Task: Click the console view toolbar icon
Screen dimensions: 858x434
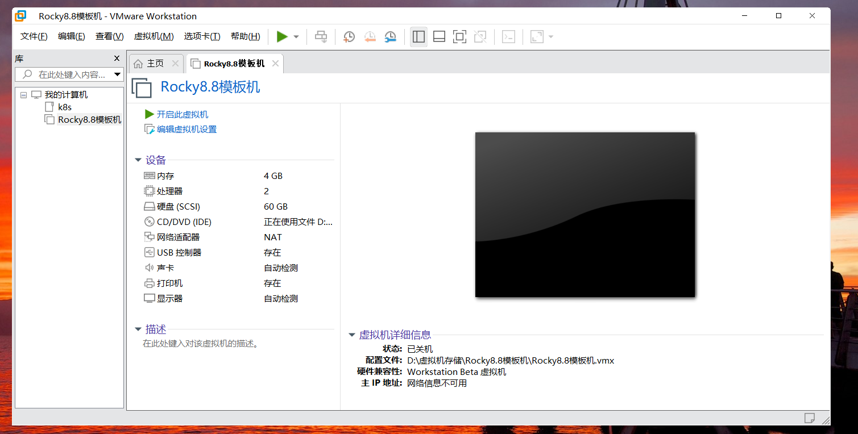Action: (x=508, y=37)
